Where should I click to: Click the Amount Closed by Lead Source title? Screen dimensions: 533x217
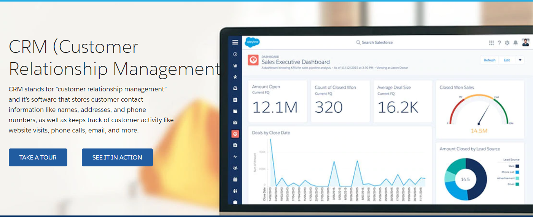pyautogui.click(x=469, y=149)
